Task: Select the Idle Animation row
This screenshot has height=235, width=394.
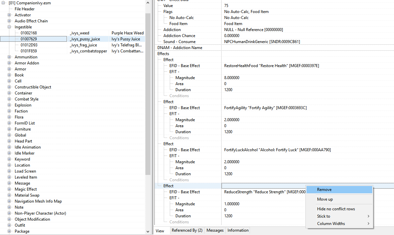Action: pos(28,148)
